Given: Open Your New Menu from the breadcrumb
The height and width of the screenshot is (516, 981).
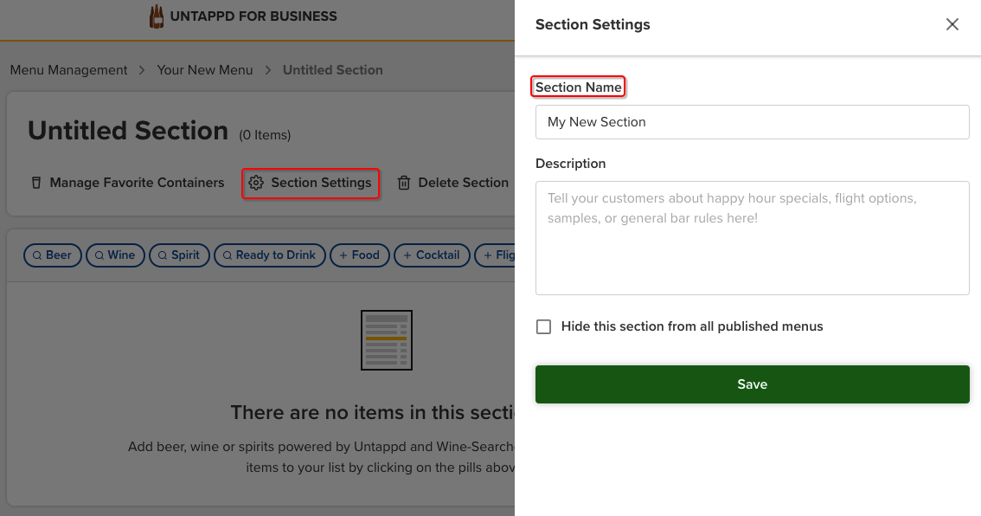Looking at the screenshot, I should coord(205,69).
